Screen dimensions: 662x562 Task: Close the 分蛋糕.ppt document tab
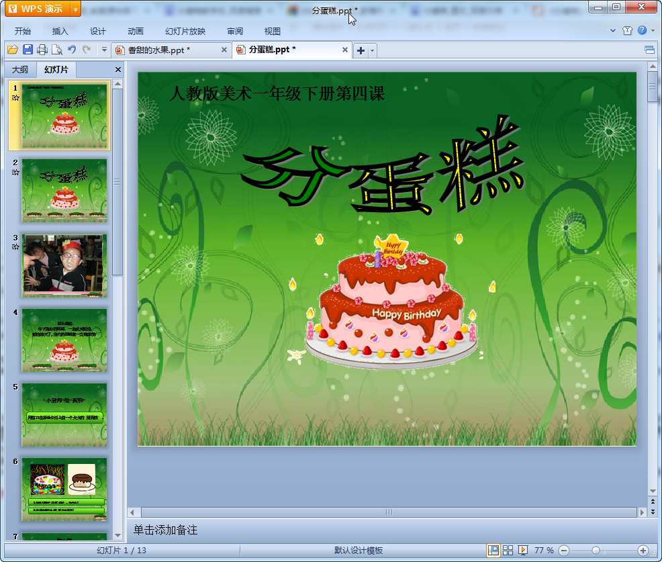[345, 50]
